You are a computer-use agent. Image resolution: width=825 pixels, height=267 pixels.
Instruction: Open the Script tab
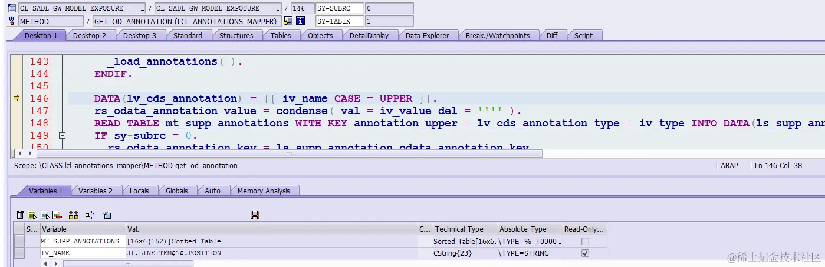[x=583, y=35]
